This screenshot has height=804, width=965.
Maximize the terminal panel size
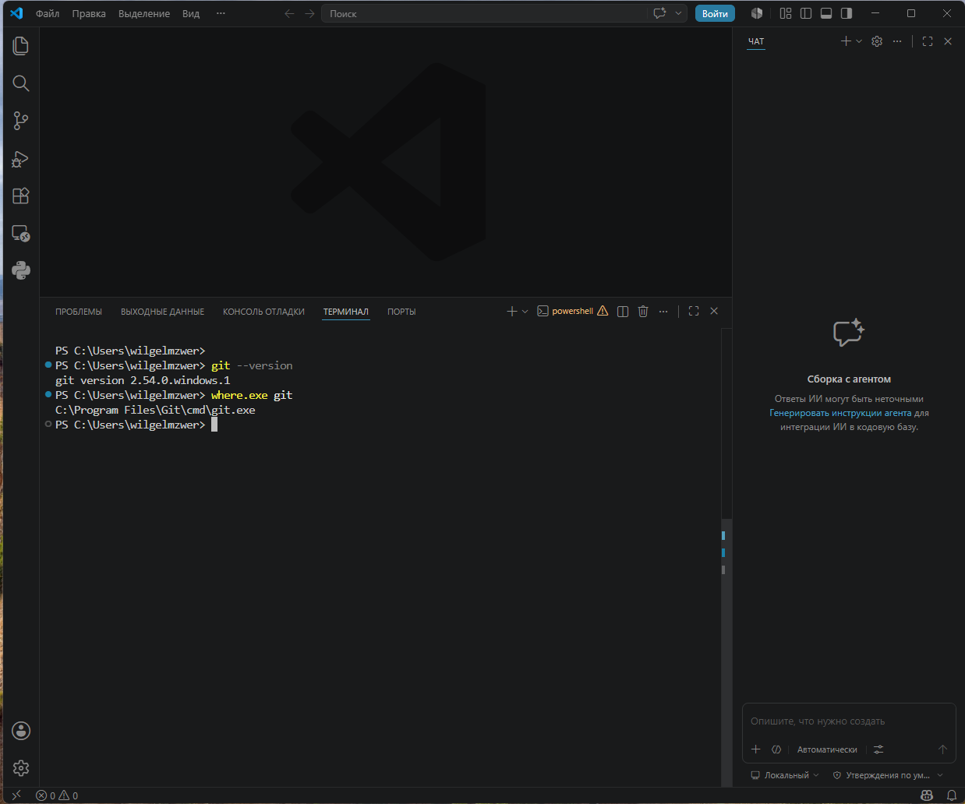(x=694, y=311)
